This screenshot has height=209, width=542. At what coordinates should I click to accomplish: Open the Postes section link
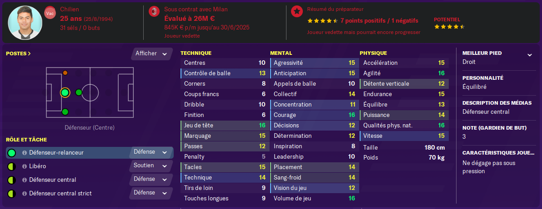click(x=19, y=53)
